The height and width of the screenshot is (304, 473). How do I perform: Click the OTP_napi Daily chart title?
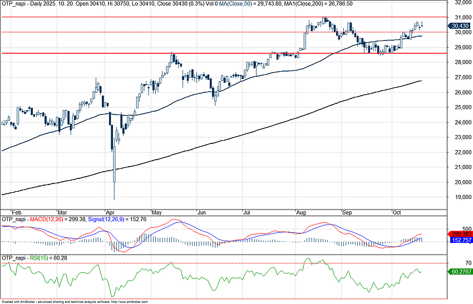coord(33,3)
